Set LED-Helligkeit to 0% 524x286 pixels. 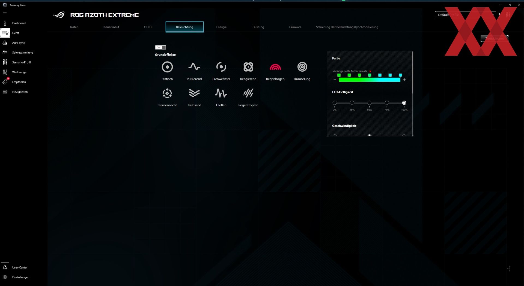pyautogui.click(x=335, y=103)
